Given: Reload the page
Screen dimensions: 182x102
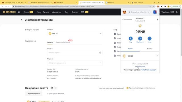Looking at the screenshot, I should (x=9, y=7).
